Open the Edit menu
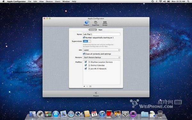192x120 pixels. pyautogui.click(x=35, y=2)
